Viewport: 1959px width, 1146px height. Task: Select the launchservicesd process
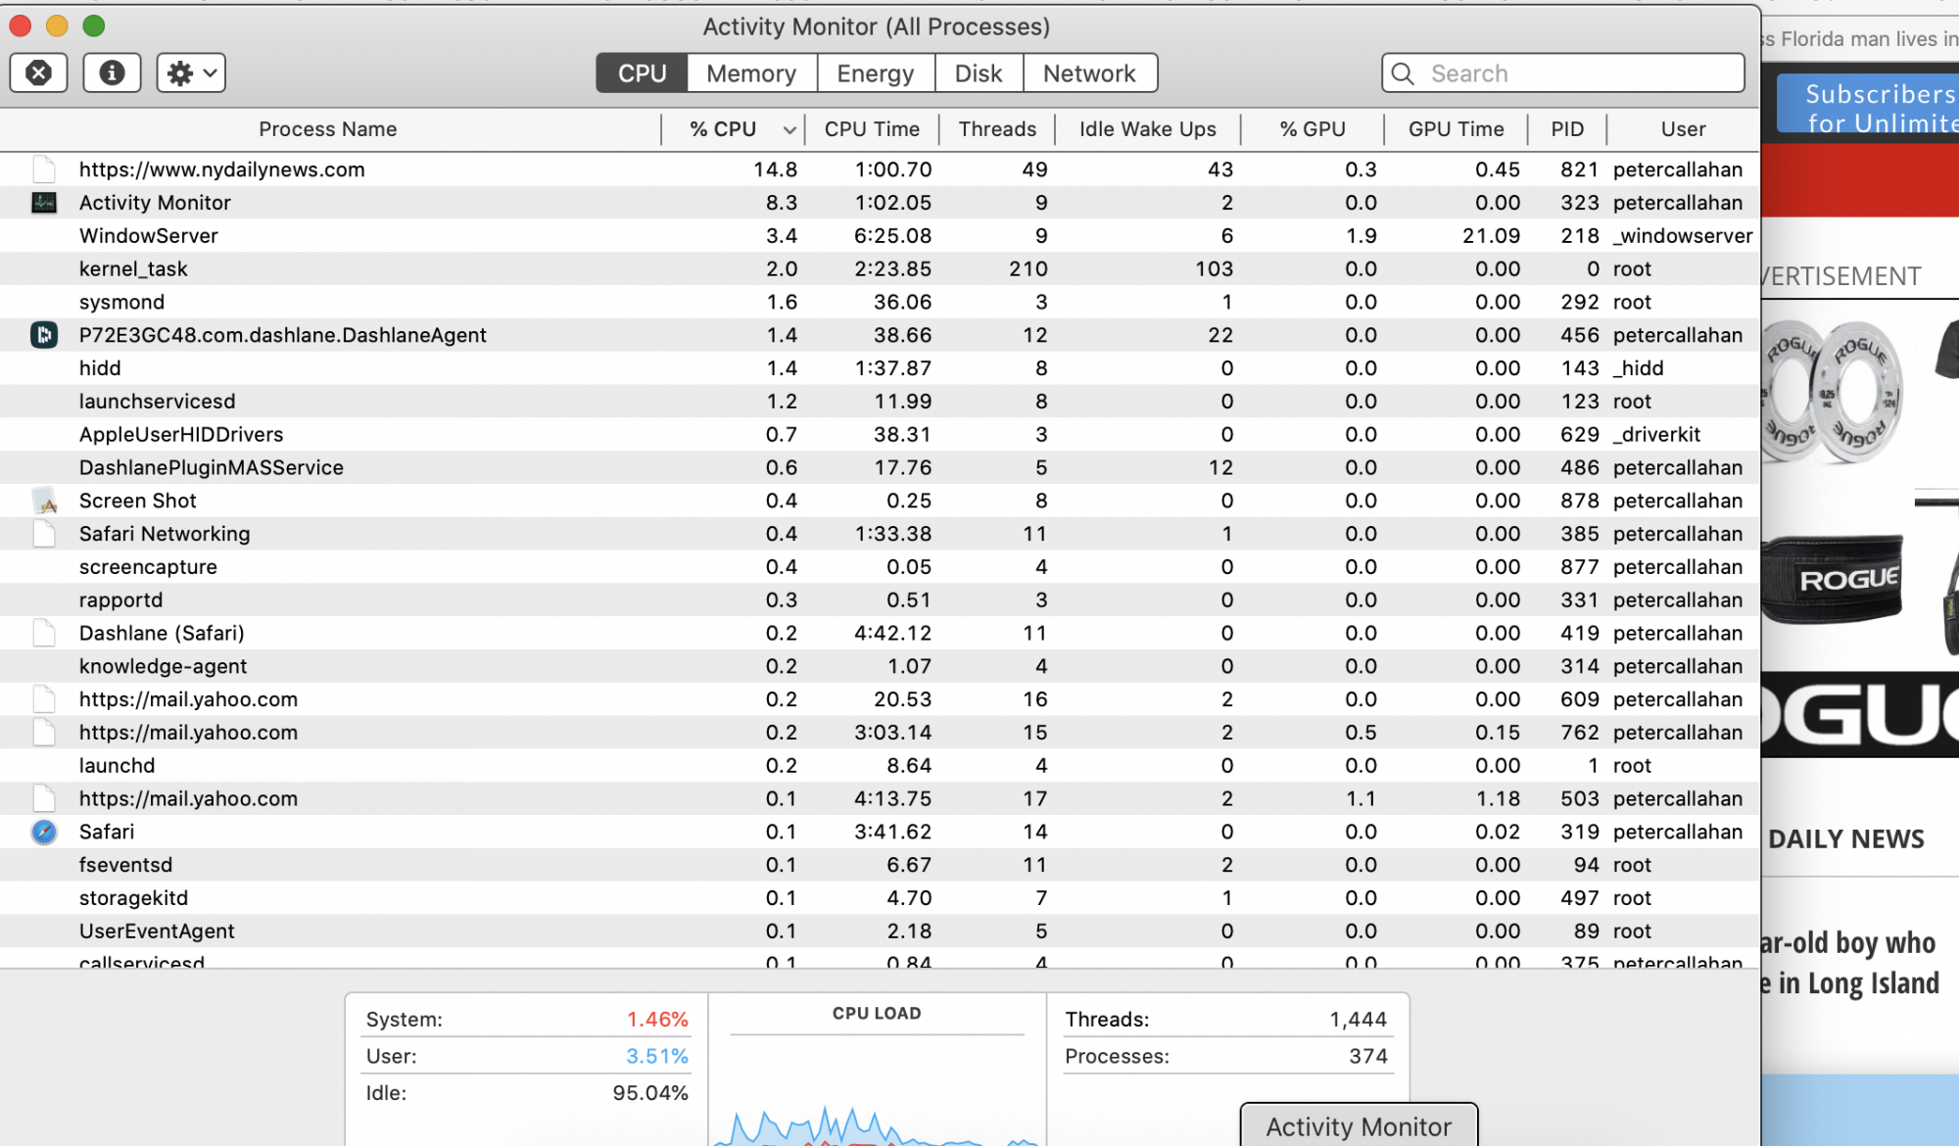tap(880, 402)
